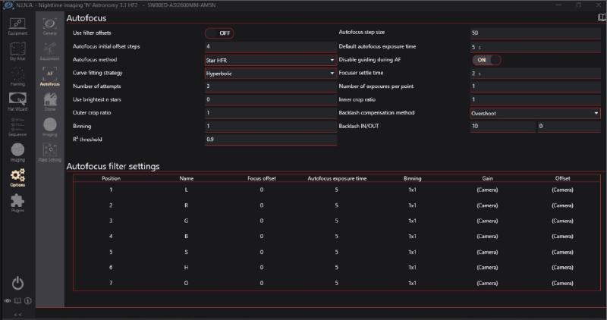The height and width of the screenshot is (320, 607).
Task: Toggle Disable guiding during AF switch
Action: pyautogui.click(x=486, y=60)
